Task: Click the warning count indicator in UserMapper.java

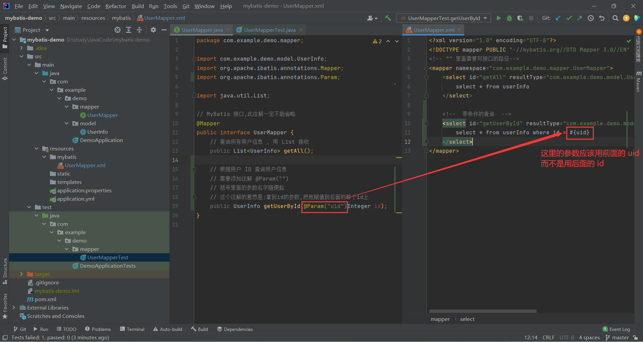Action: point(377,41)
